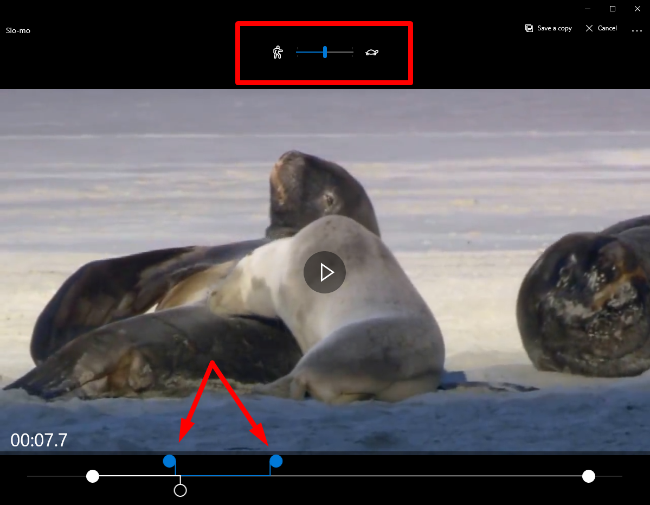Click the white trim end handle
Image resolution: width=650 pixels, height=505 pixels.
pyautogui.click(x=589, y=476)
